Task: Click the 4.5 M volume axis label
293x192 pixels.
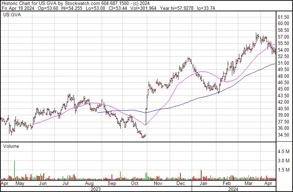Action: tap(285, 152)
